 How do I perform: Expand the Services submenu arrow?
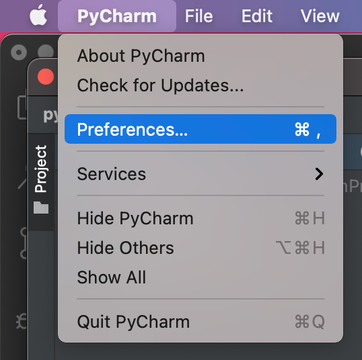coord(319,174)
